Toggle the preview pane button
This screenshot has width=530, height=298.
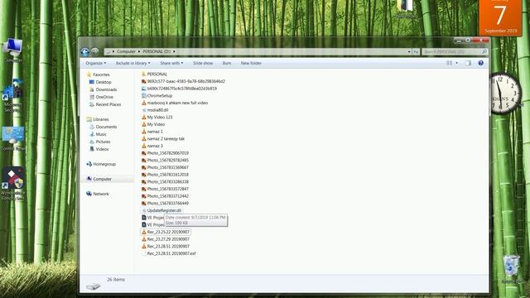(x=468, y=63)
